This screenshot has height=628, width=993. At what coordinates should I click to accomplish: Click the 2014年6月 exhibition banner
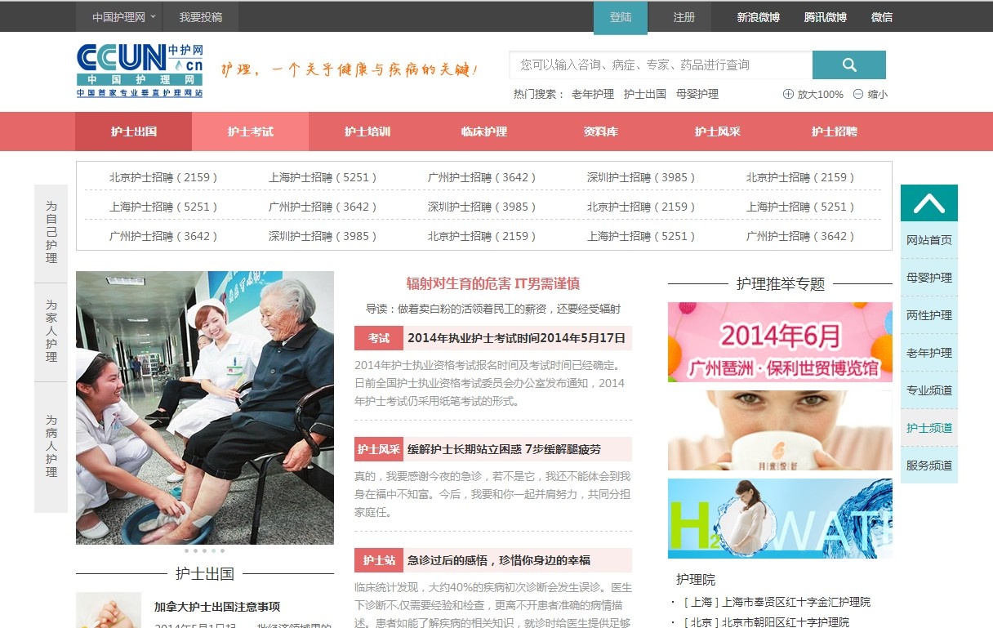780,342
